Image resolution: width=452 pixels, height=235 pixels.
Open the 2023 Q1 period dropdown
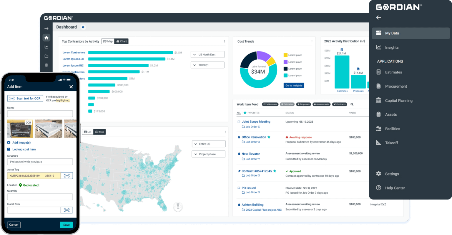pos(207,65)
